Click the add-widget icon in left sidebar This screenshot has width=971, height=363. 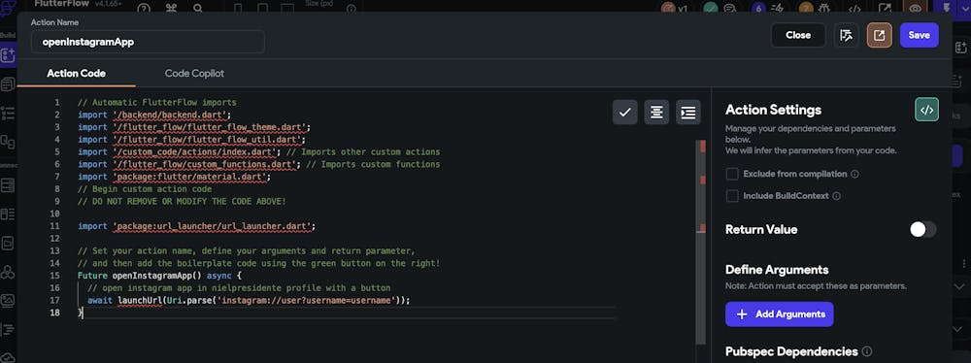8,55
